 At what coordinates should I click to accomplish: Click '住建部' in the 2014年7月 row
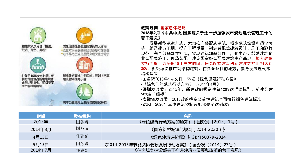[82, 150]
